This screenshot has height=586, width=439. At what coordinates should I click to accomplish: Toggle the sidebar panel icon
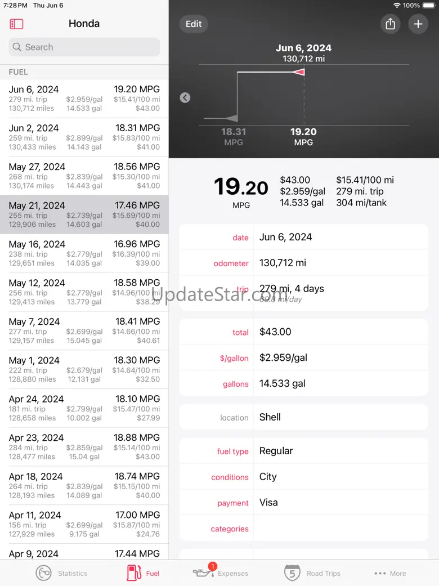tap(16, 24)
